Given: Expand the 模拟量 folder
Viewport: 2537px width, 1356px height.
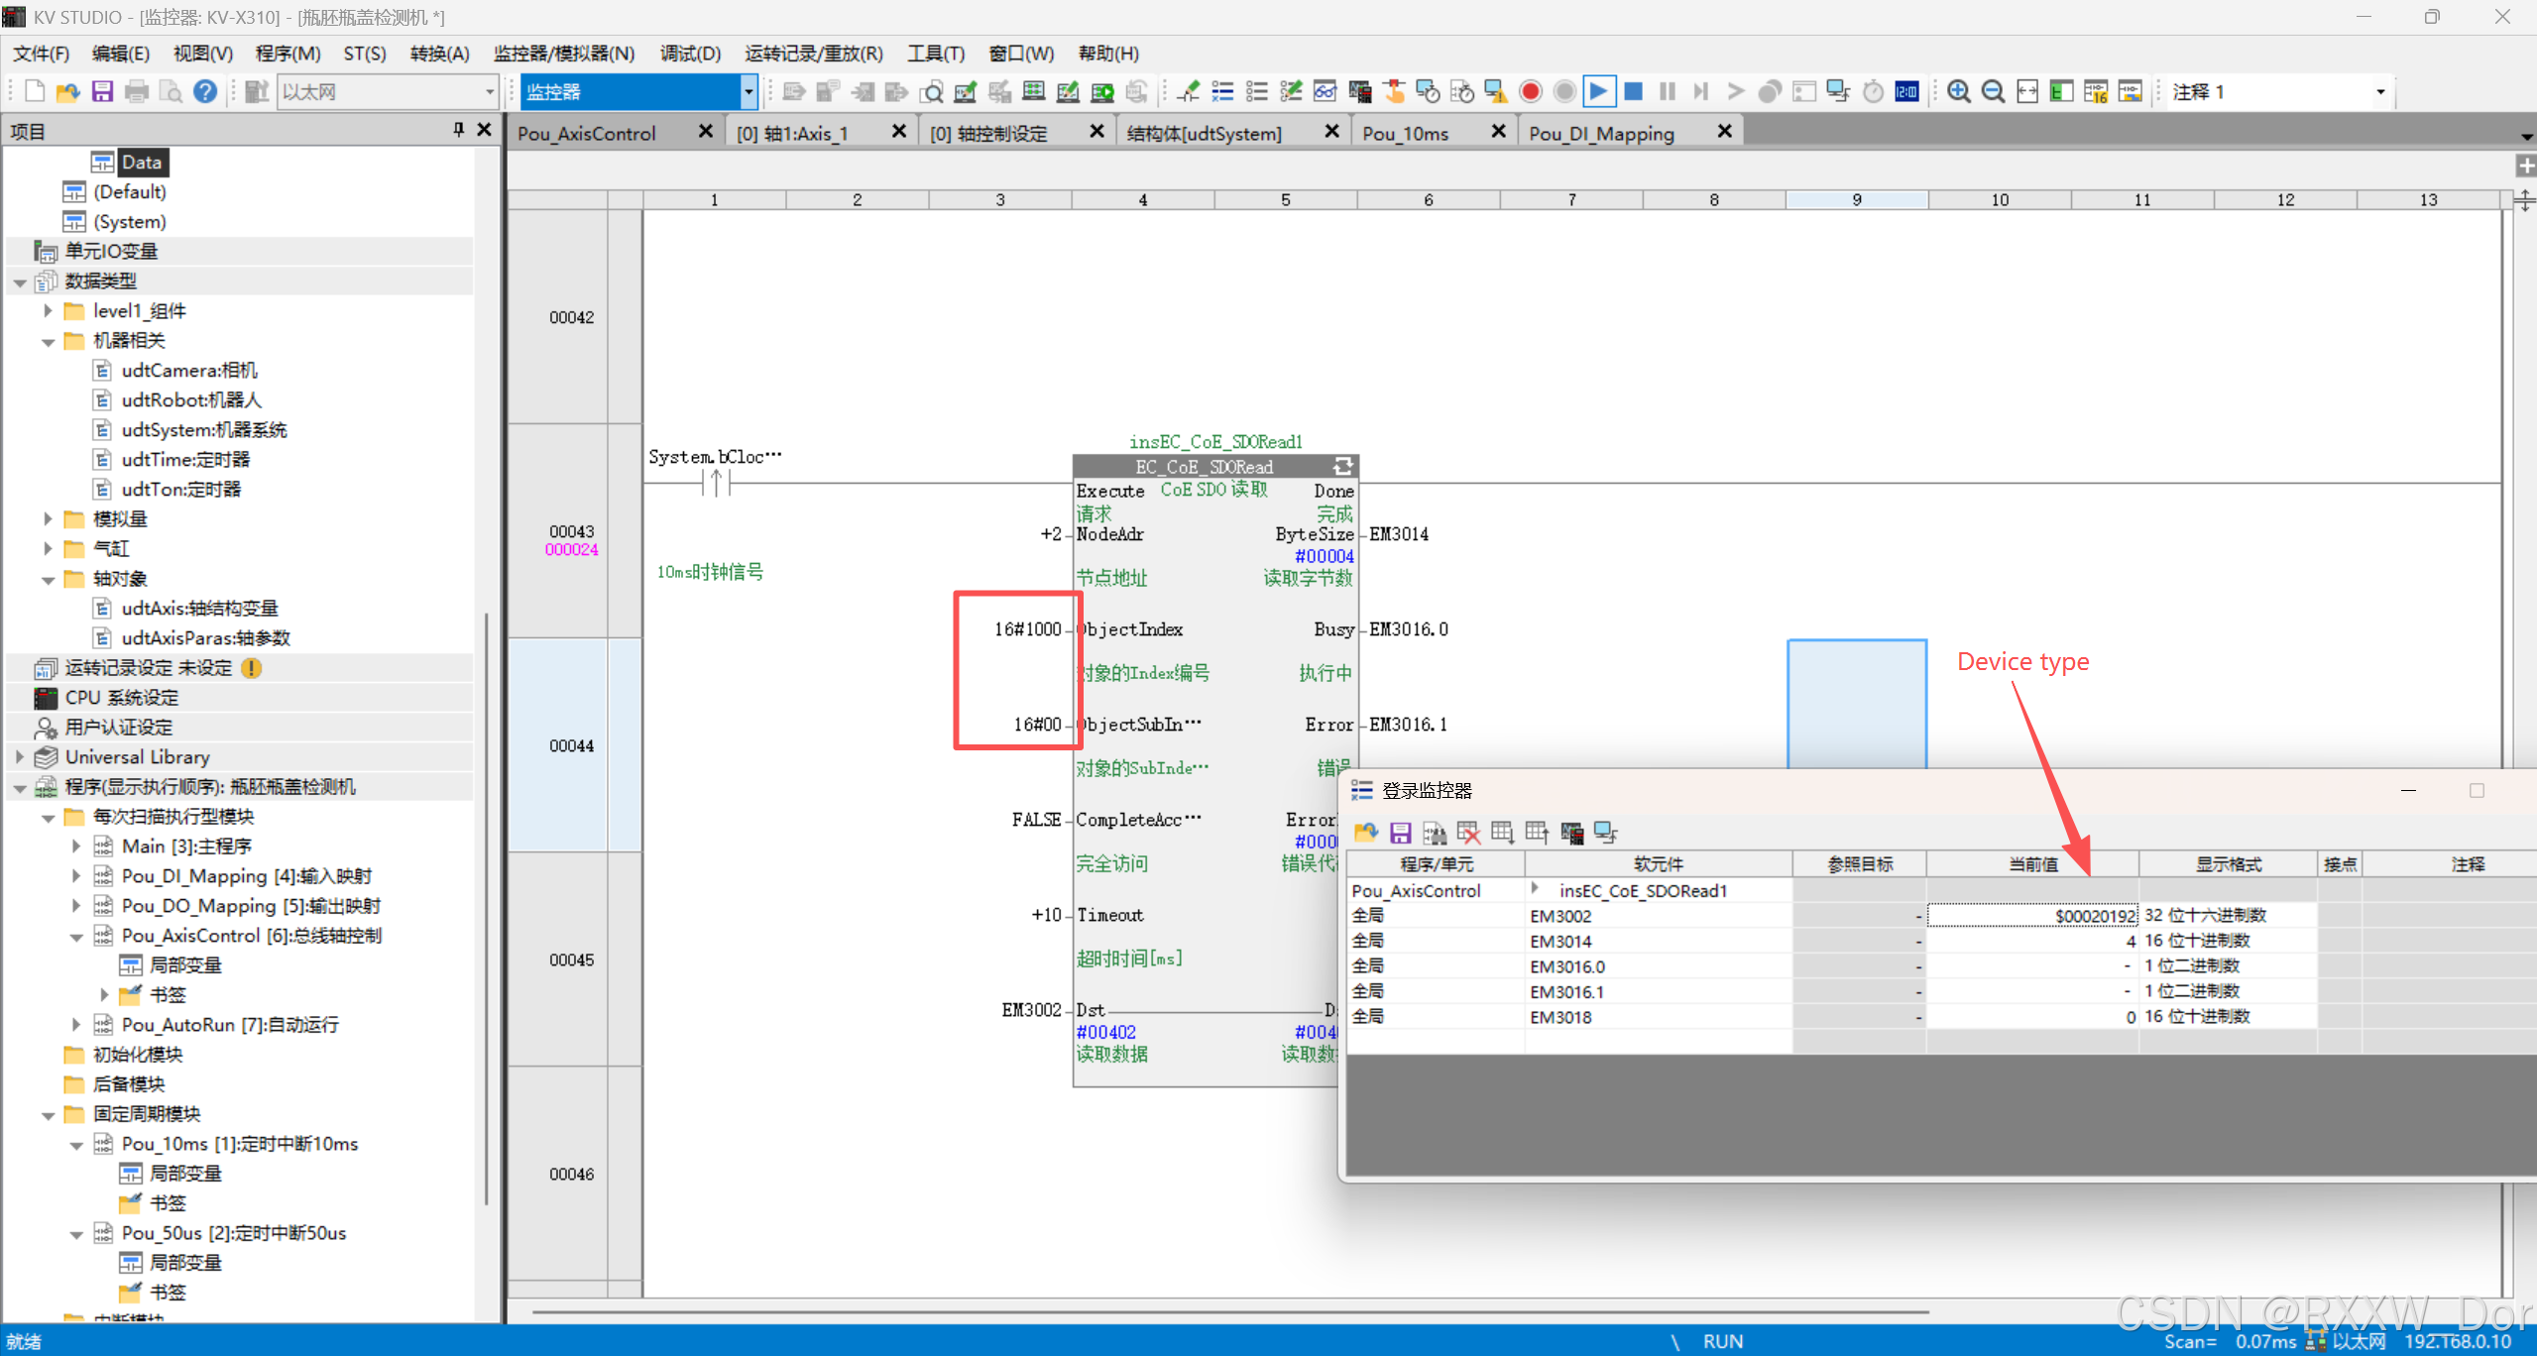Looking at the screenshot, I should [x=48, y=519].
